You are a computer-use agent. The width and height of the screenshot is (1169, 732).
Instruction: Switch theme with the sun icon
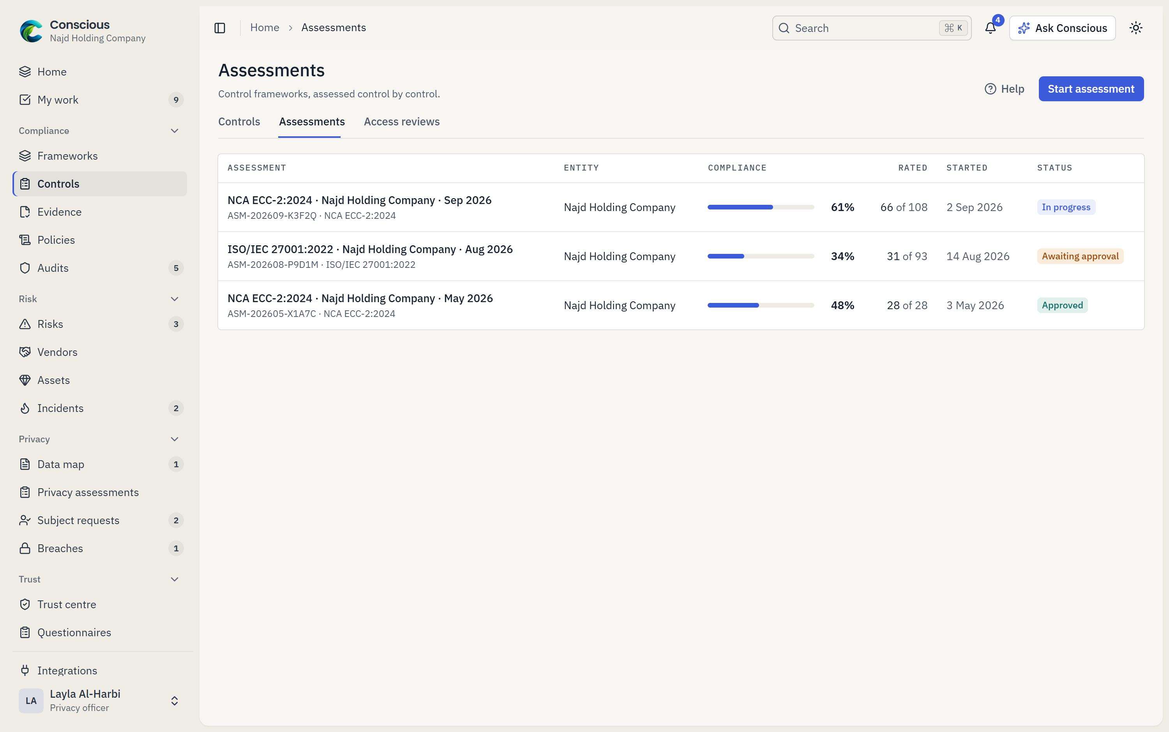coord(1135,28)
